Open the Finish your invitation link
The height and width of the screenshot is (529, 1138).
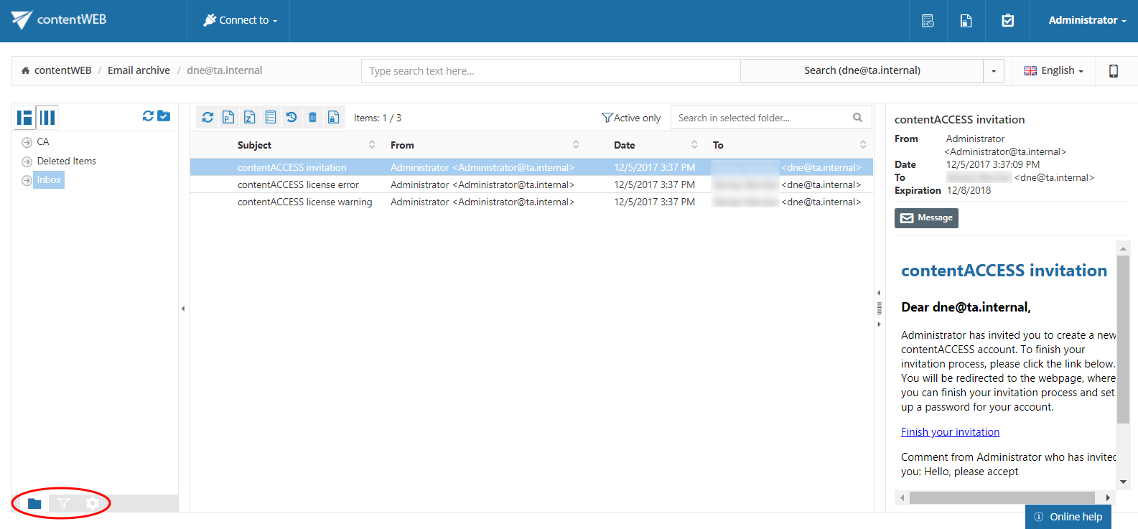pos(950,432)
